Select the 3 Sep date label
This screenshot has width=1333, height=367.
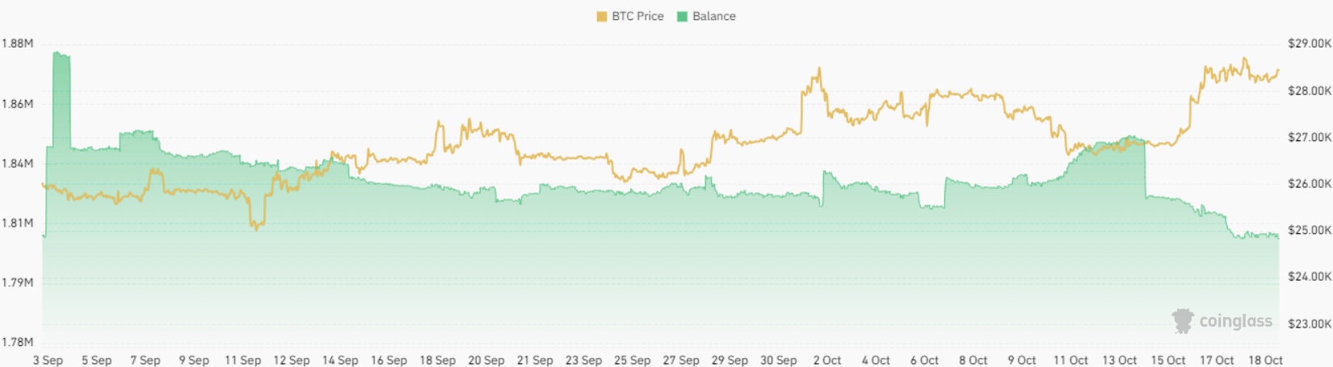tap(48, 360)
